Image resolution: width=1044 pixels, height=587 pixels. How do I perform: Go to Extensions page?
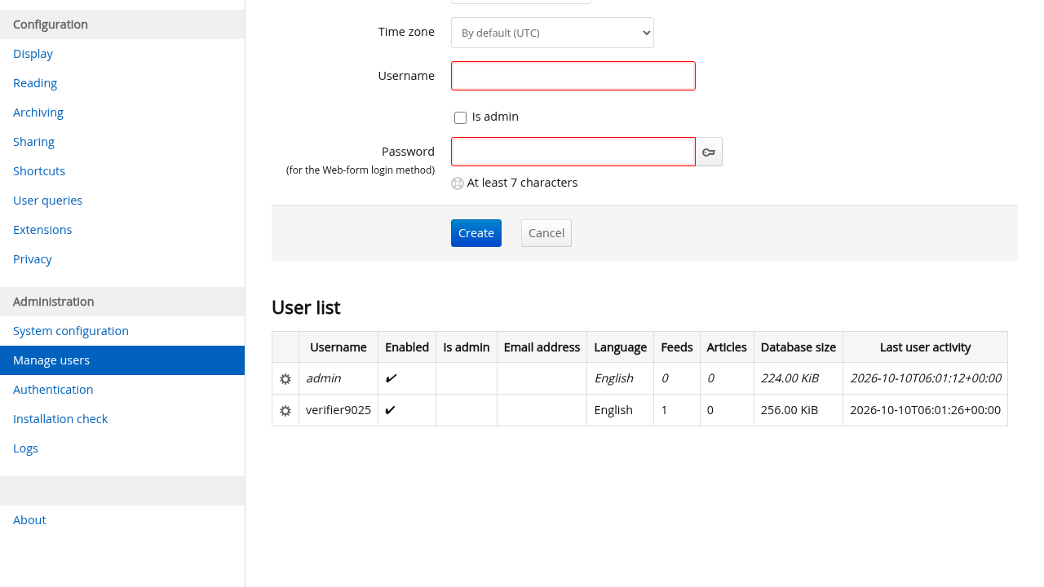click(42, 230)
